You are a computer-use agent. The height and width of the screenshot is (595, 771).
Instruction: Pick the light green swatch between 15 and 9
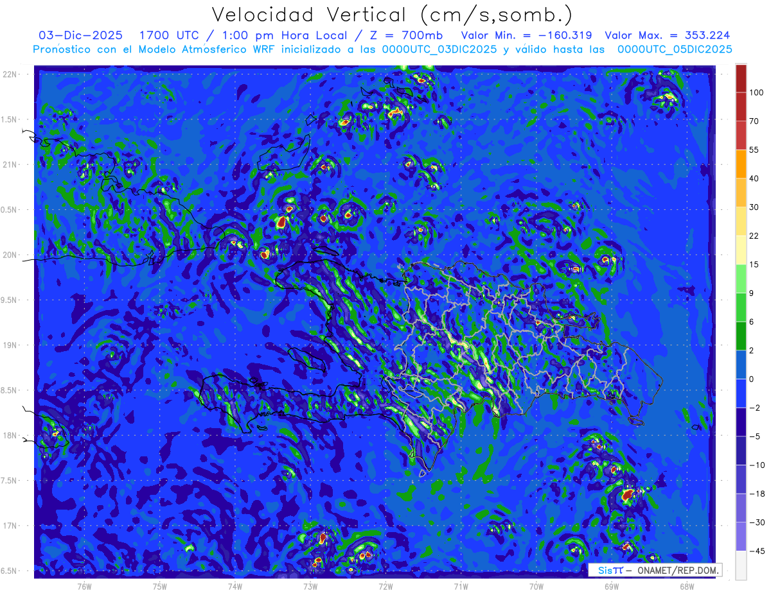(x=741, y=279)
